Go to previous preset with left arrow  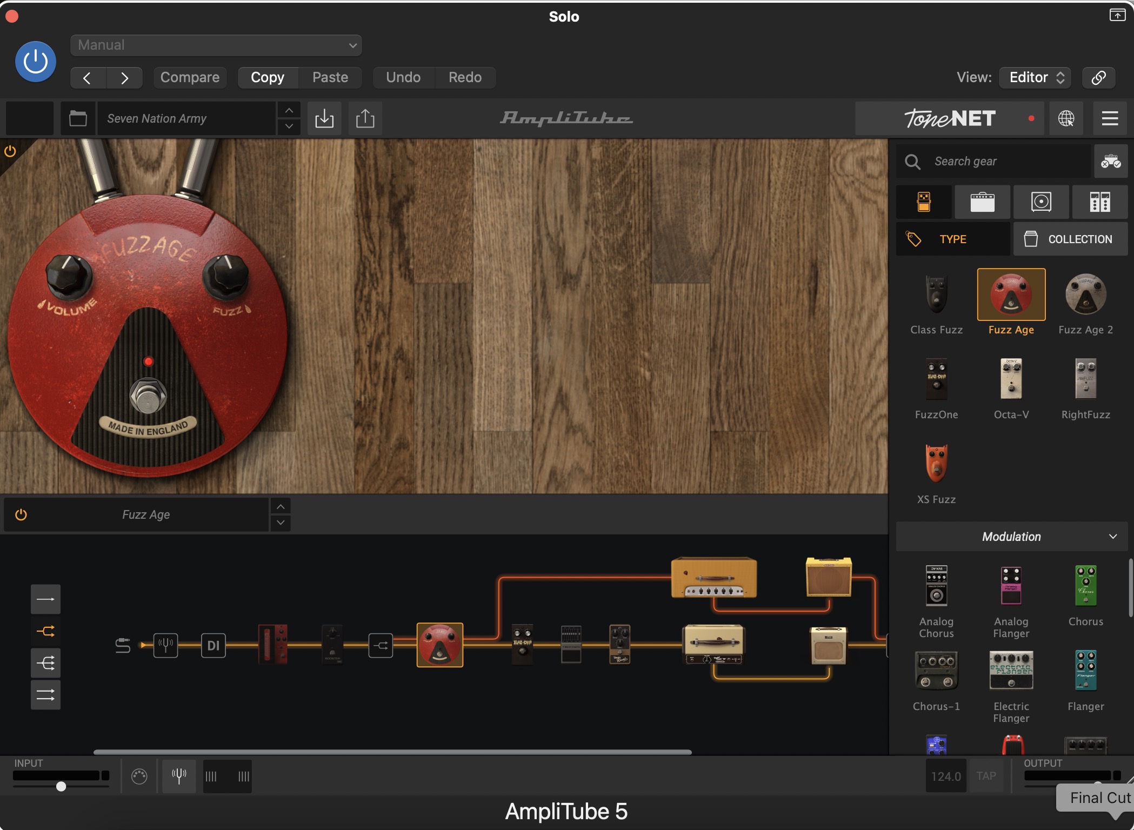[x=88, y=78]
